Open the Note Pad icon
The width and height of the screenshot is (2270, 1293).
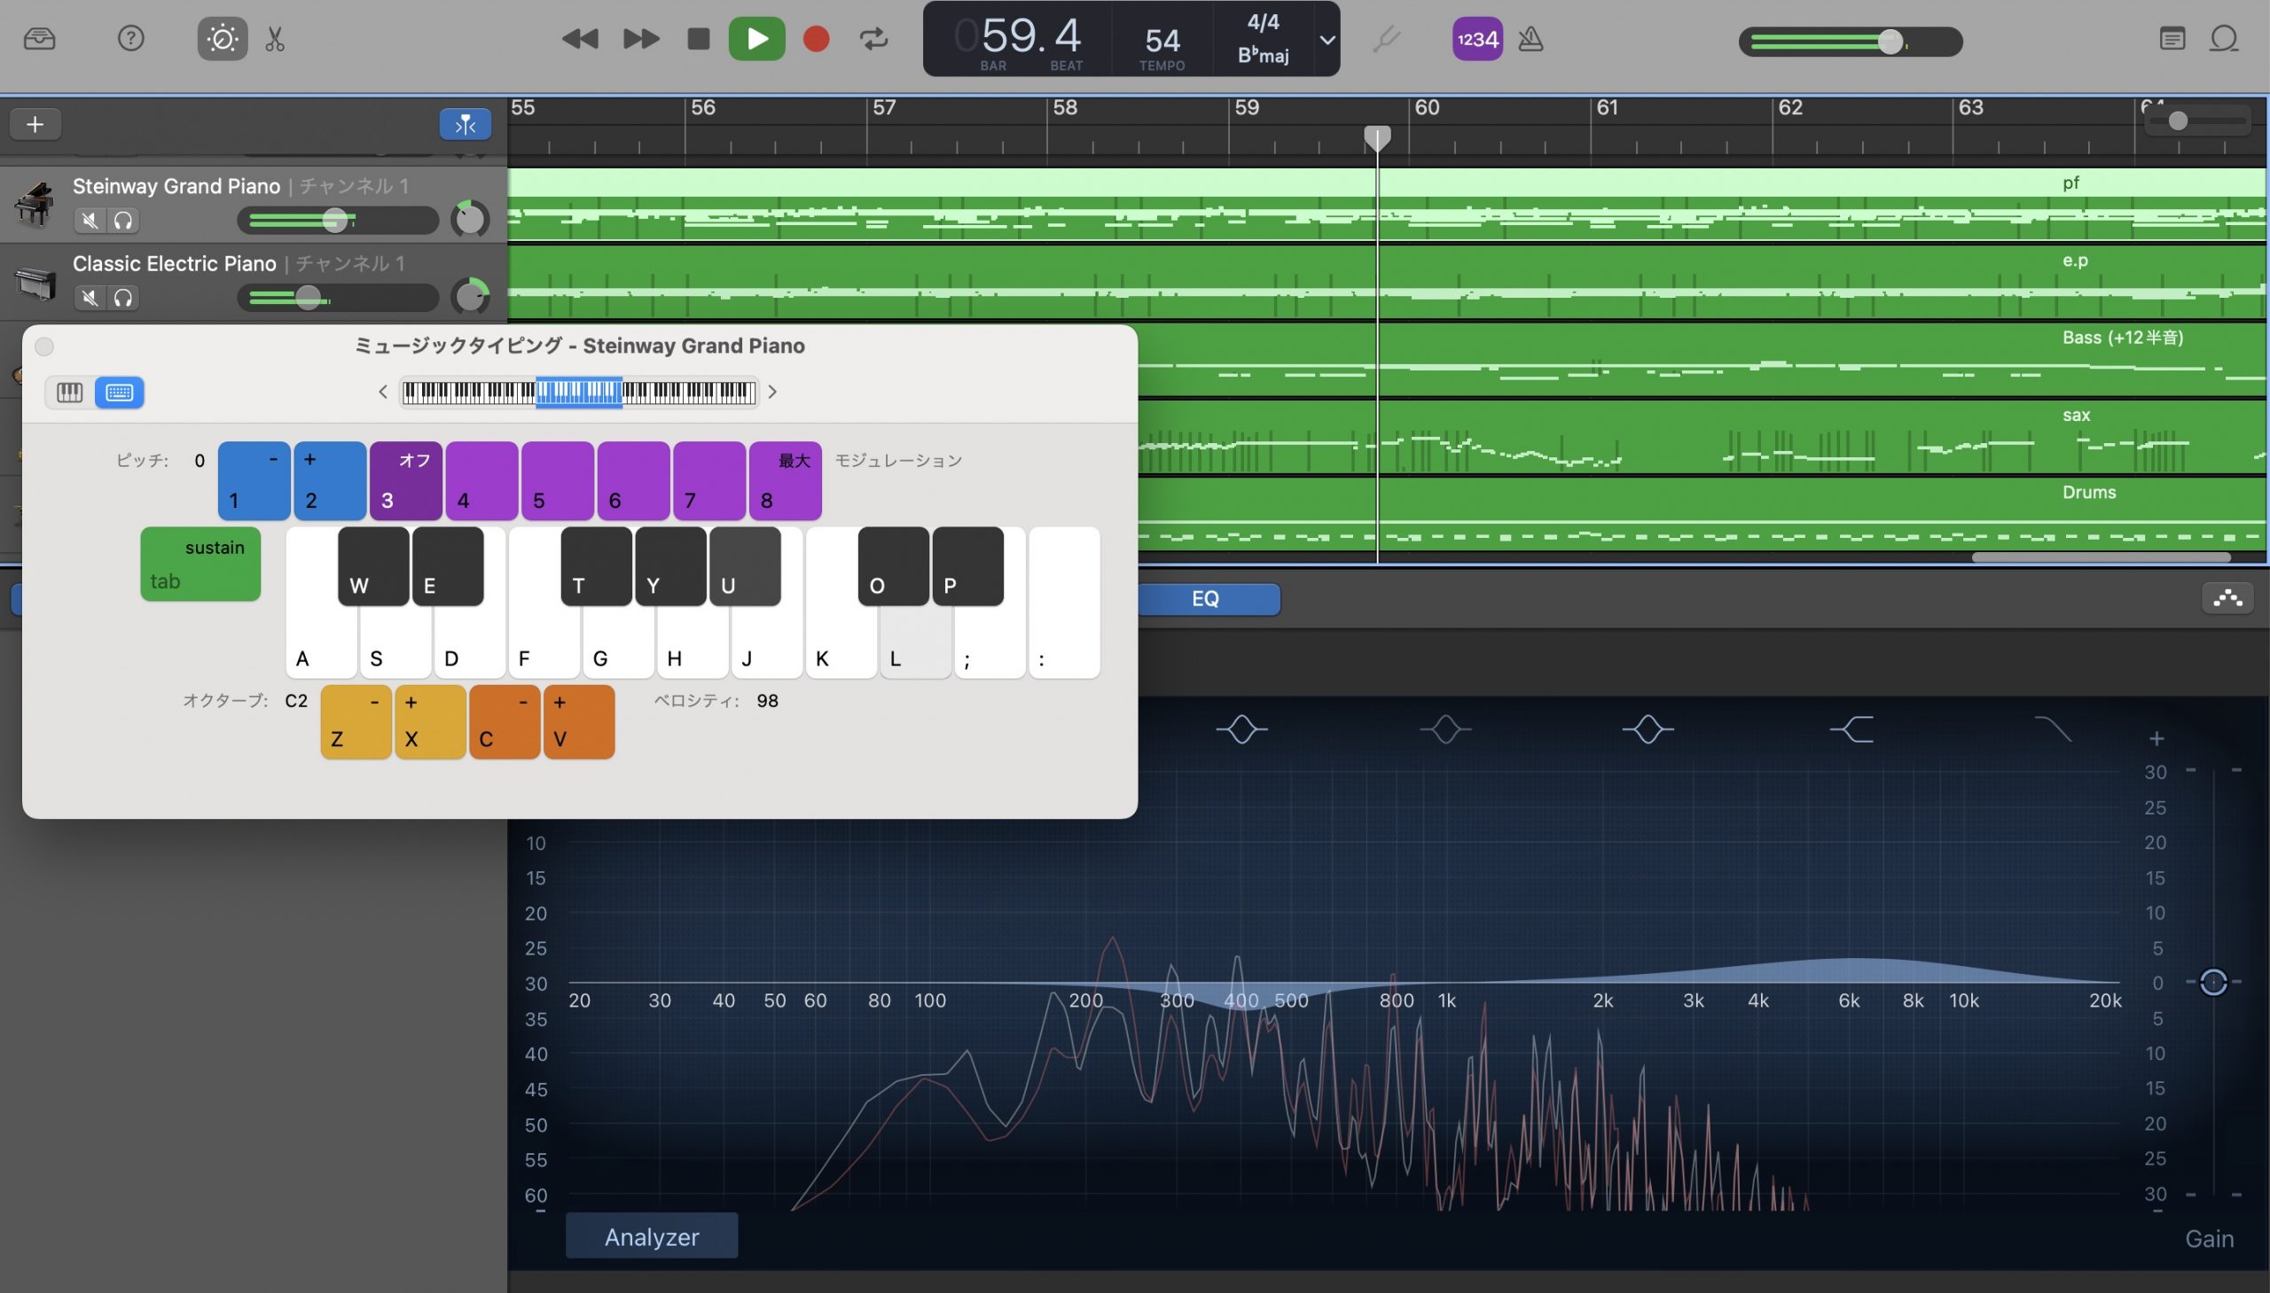click(2172, 38)
